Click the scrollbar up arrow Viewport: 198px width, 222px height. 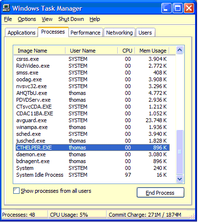pyautogui.click(x=179, y=50)
